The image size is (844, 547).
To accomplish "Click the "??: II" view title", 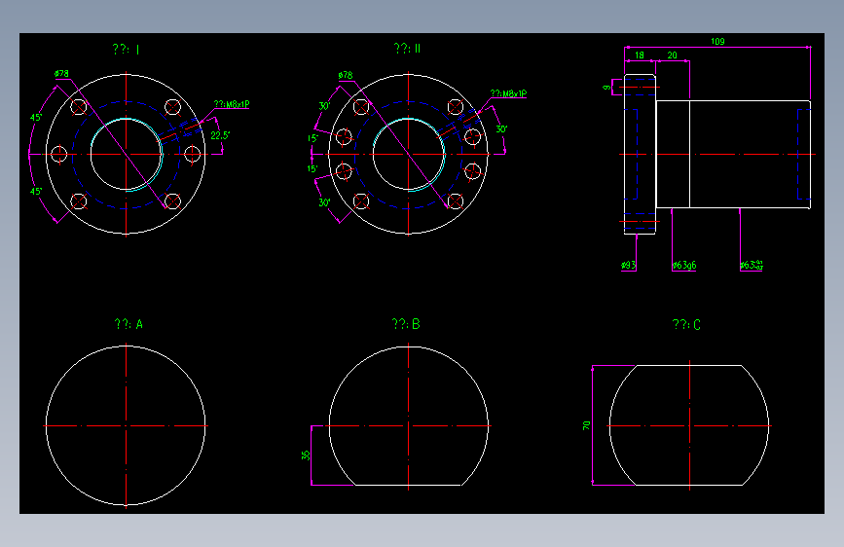I will (407, 49).
